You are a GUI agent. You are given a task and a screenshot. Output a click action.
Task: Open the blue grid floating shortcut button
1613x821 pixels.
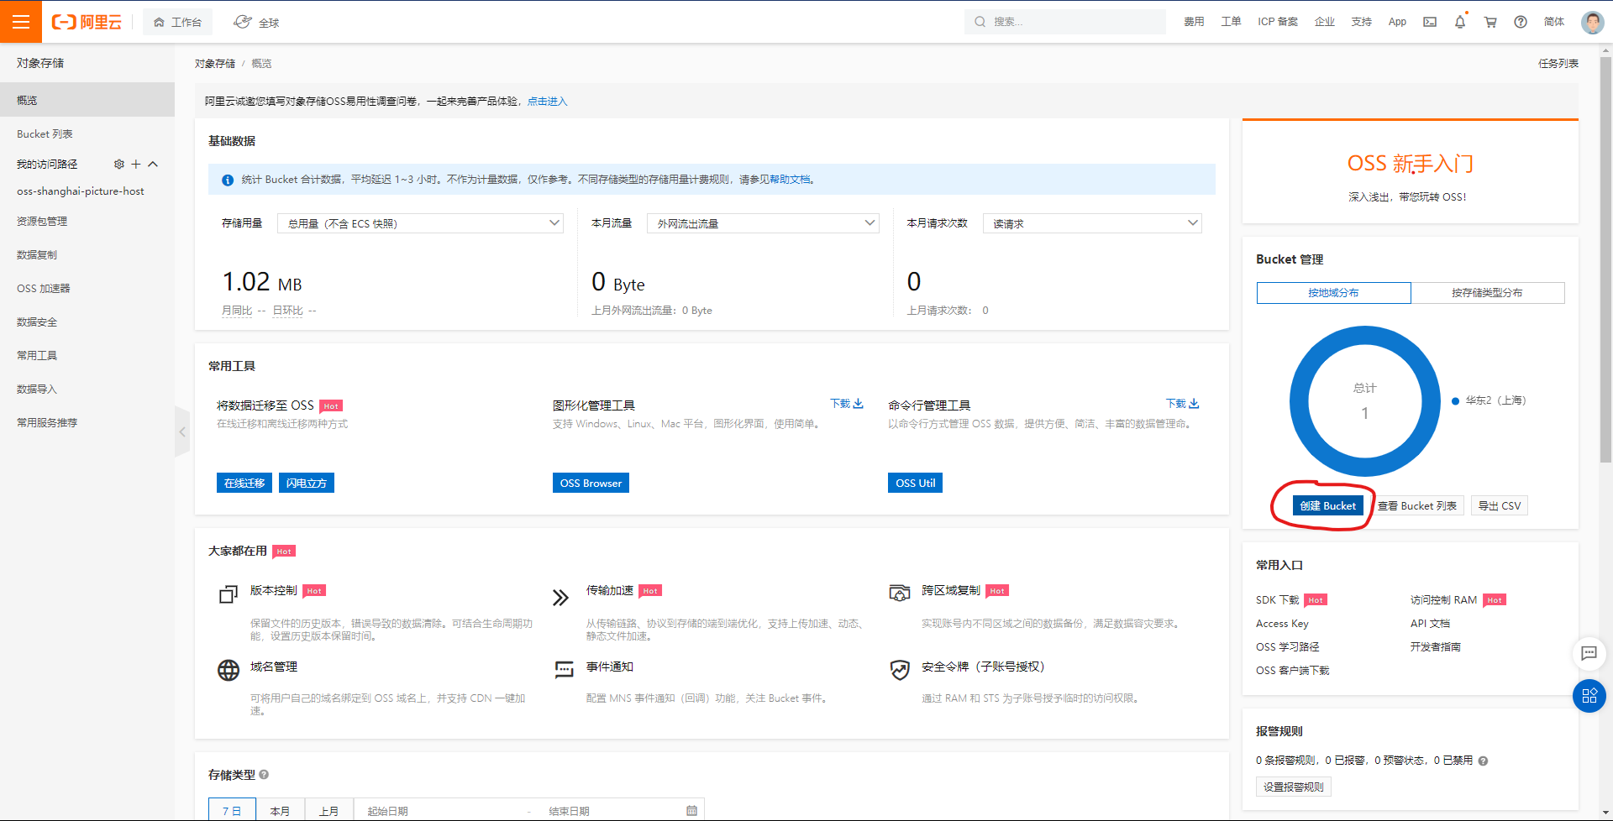[x=1589, y=695]
